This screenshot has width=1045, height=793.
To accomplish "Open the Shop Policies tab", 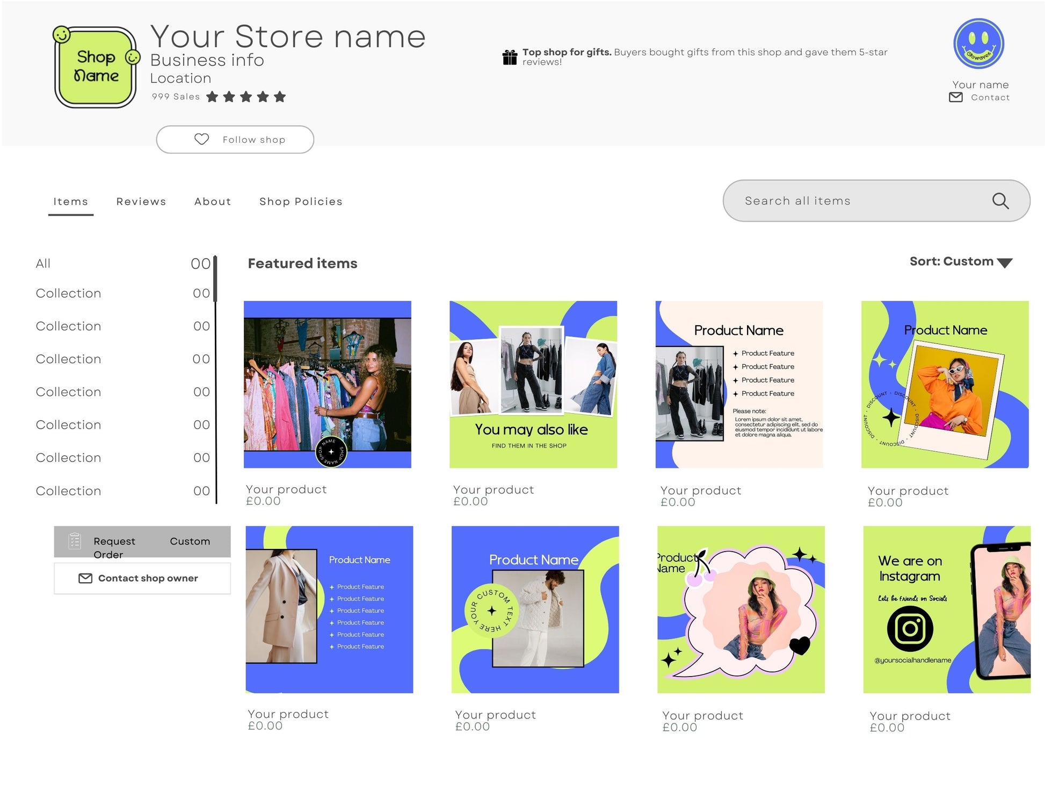I will pyautogui.click(x=301, y=202).
